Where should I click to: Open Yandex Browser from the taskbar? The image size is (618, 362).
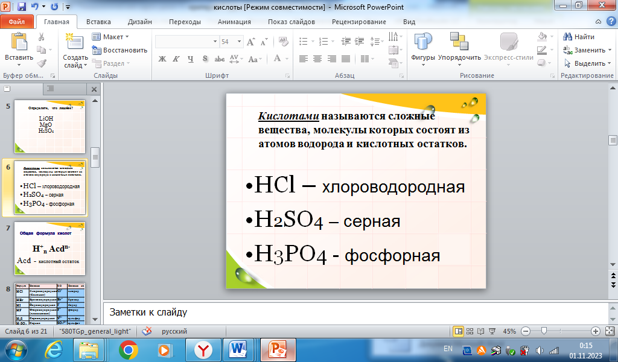click(203, 350)
